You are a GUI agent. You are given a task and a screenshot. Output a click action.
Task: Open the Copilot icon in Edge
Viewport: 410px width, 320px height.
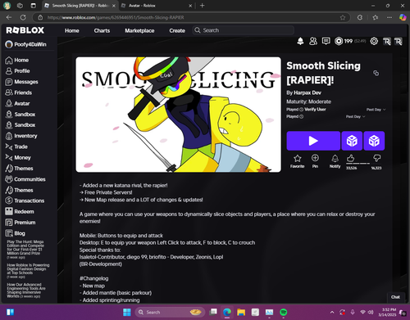(x=403, y=17)
